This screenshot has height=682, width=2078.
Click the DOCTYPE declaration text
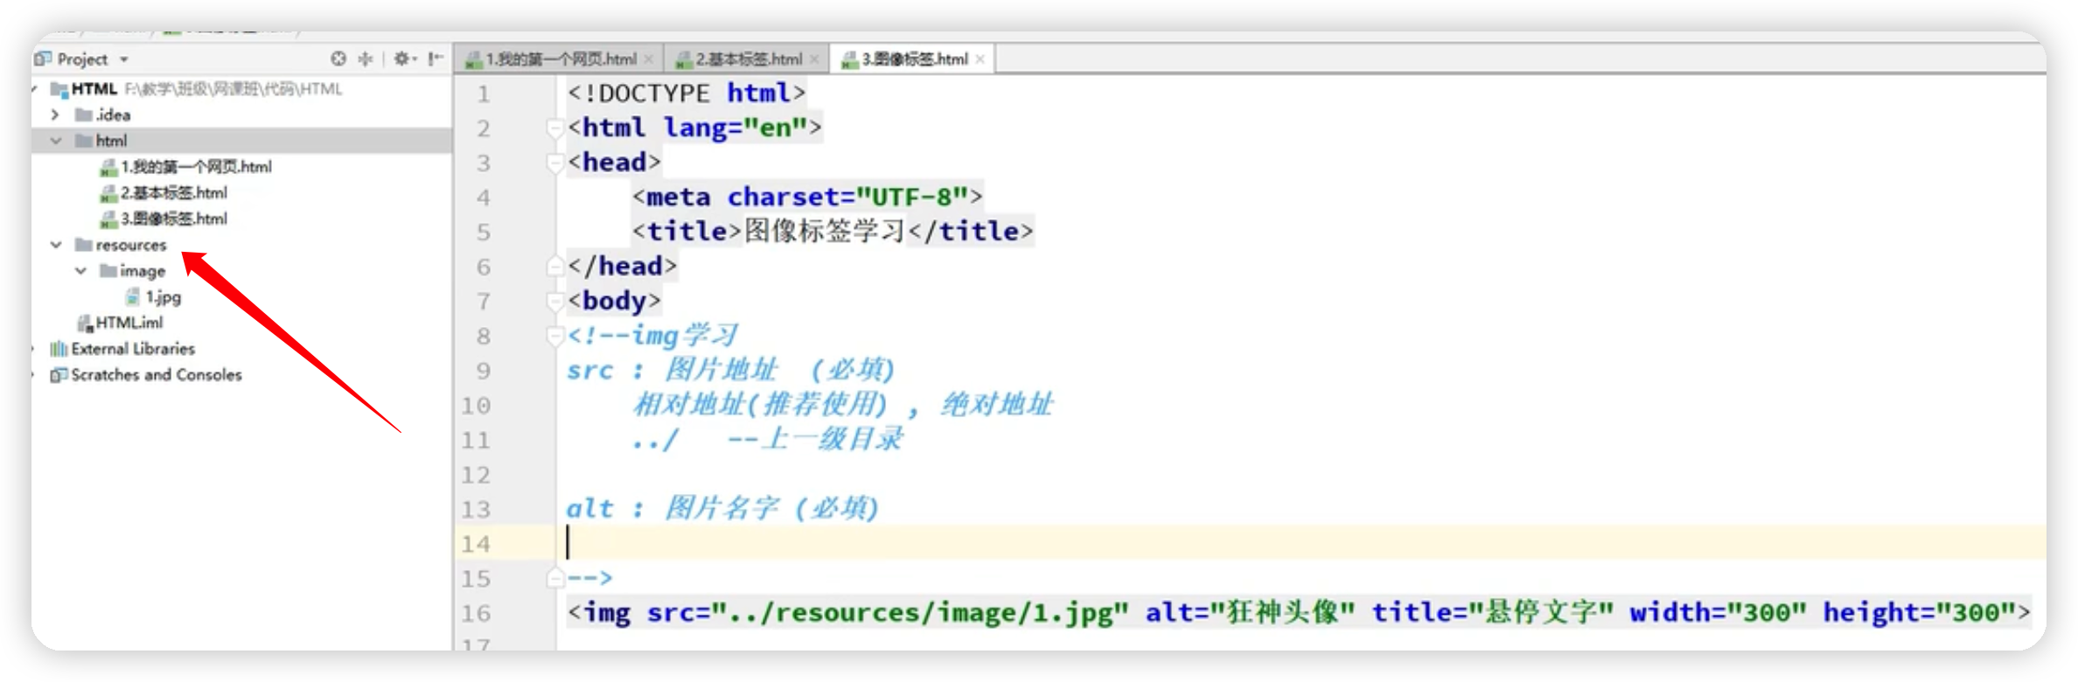pos(687,93)
